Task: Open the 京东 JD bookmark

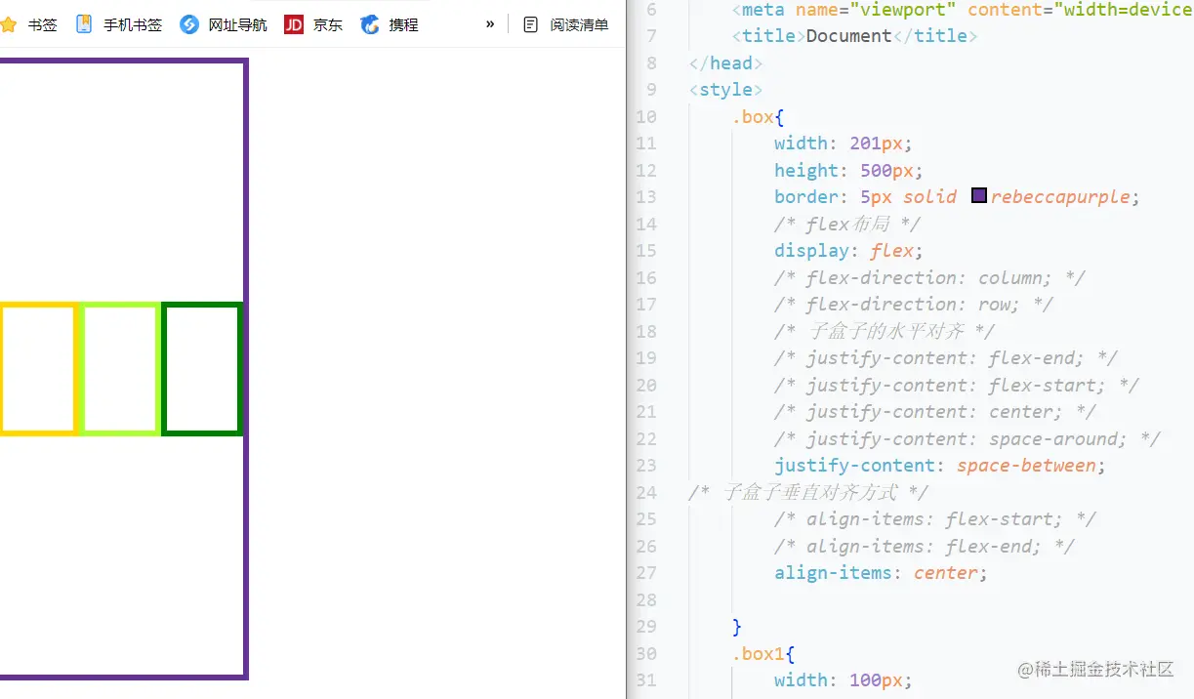Action: (x=313, y=24)
